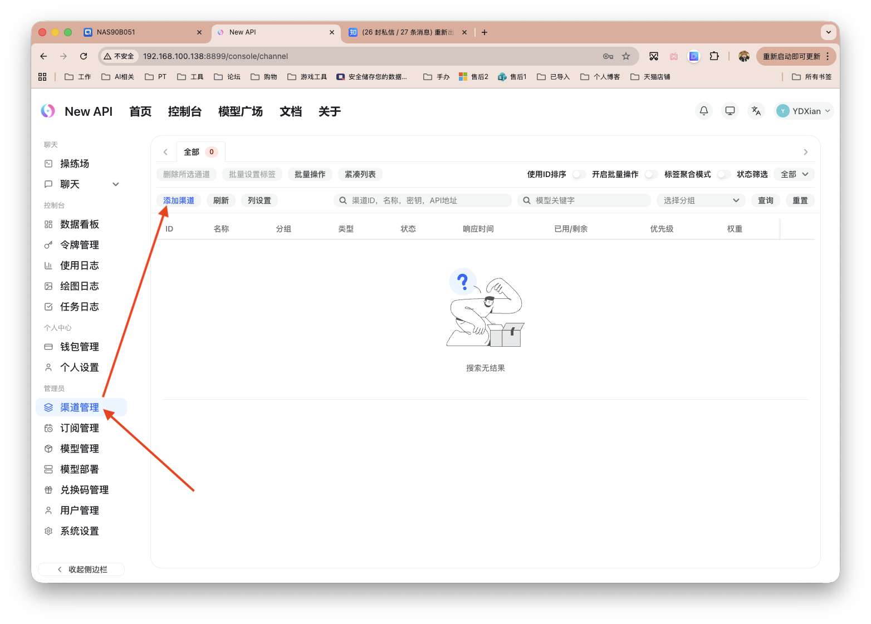Open the 状态筛选 dropdown
The image size is (871, 624).
[794, 174]
